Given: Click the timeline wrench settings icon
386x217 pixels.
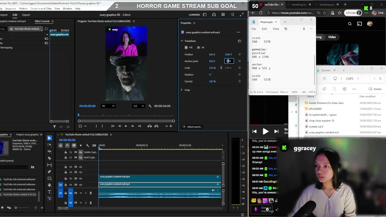Looking at the screenshot, I should pyautogui.click(x=87, y=145).
